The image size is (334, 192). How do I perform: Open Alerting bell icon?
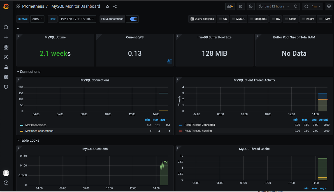[x=6, y=67]
